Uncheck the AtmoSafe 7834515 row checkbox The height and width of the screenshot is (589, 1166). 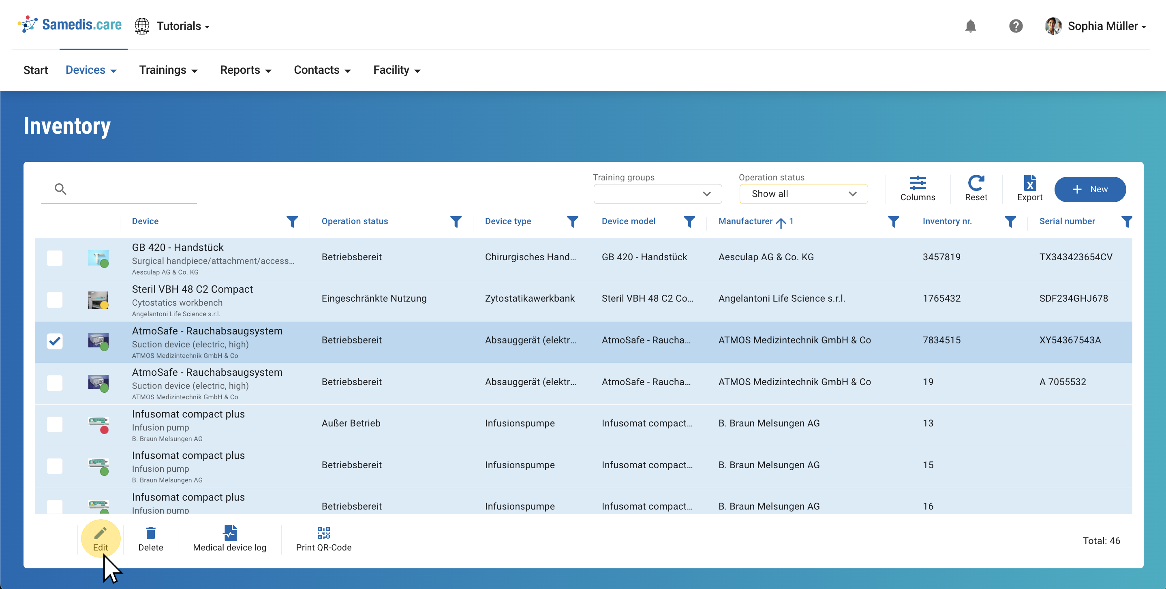55,341
